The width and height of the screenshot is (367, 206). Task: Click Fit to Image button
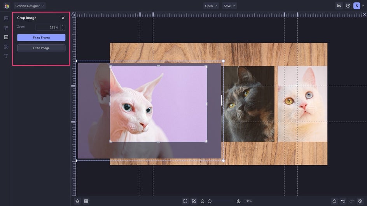41,48
